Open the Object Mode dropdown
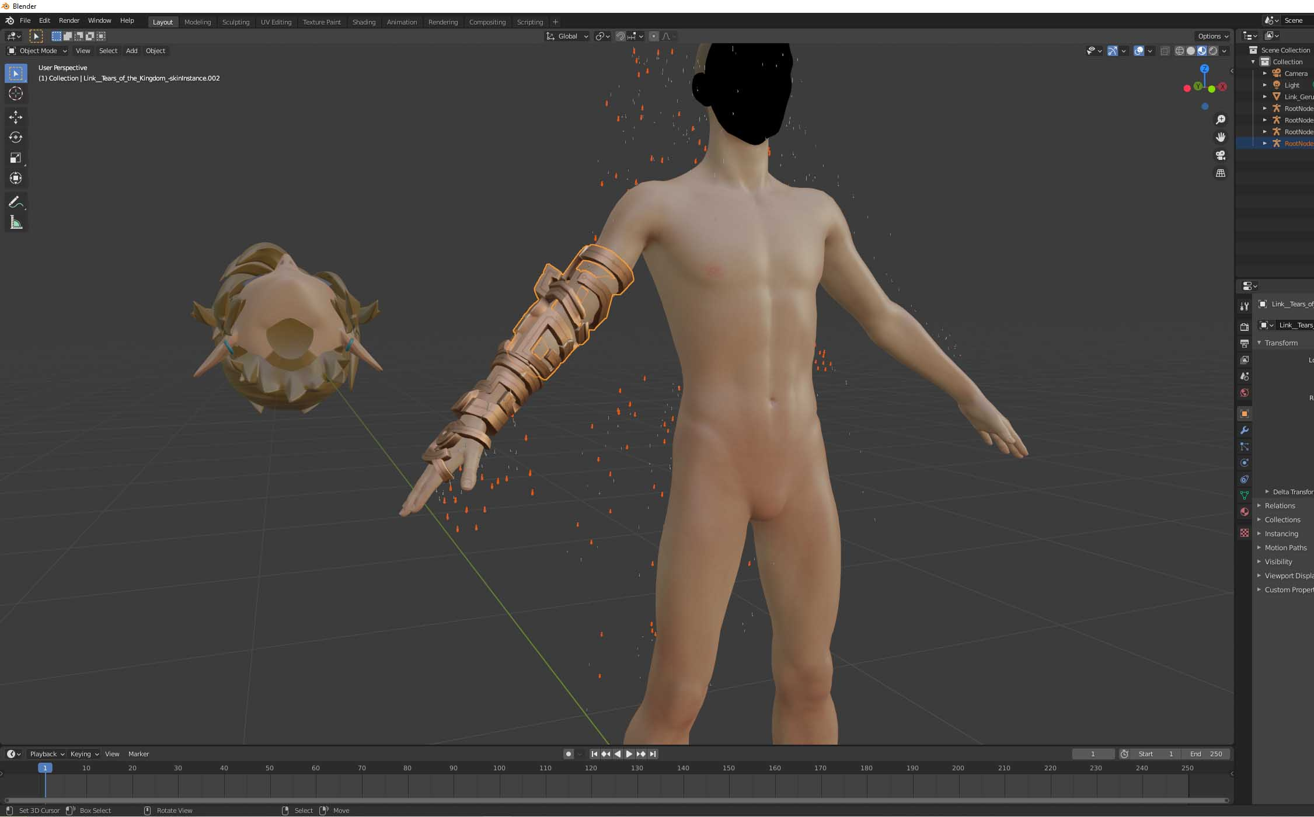 [x=37, y=51]
